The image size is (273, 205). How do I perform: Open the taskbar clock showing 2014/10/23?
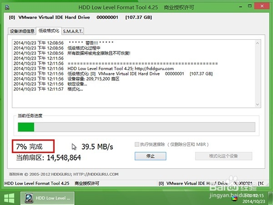pos(254,198)
